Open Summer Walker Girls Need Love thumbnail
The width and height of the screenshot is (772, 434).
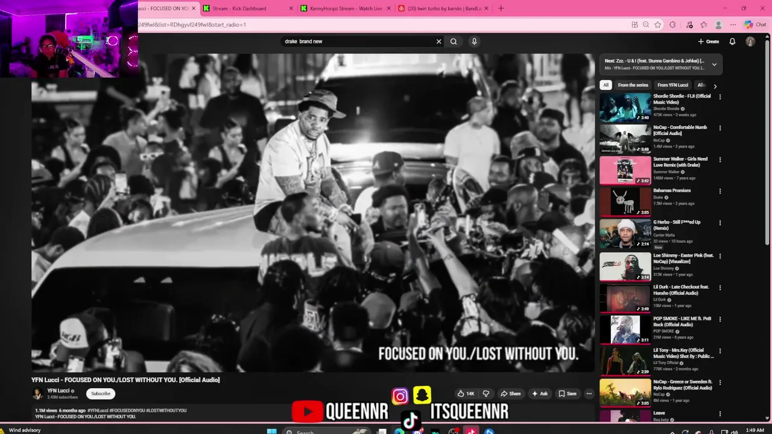pyautogui.click(x=625, y=170)
